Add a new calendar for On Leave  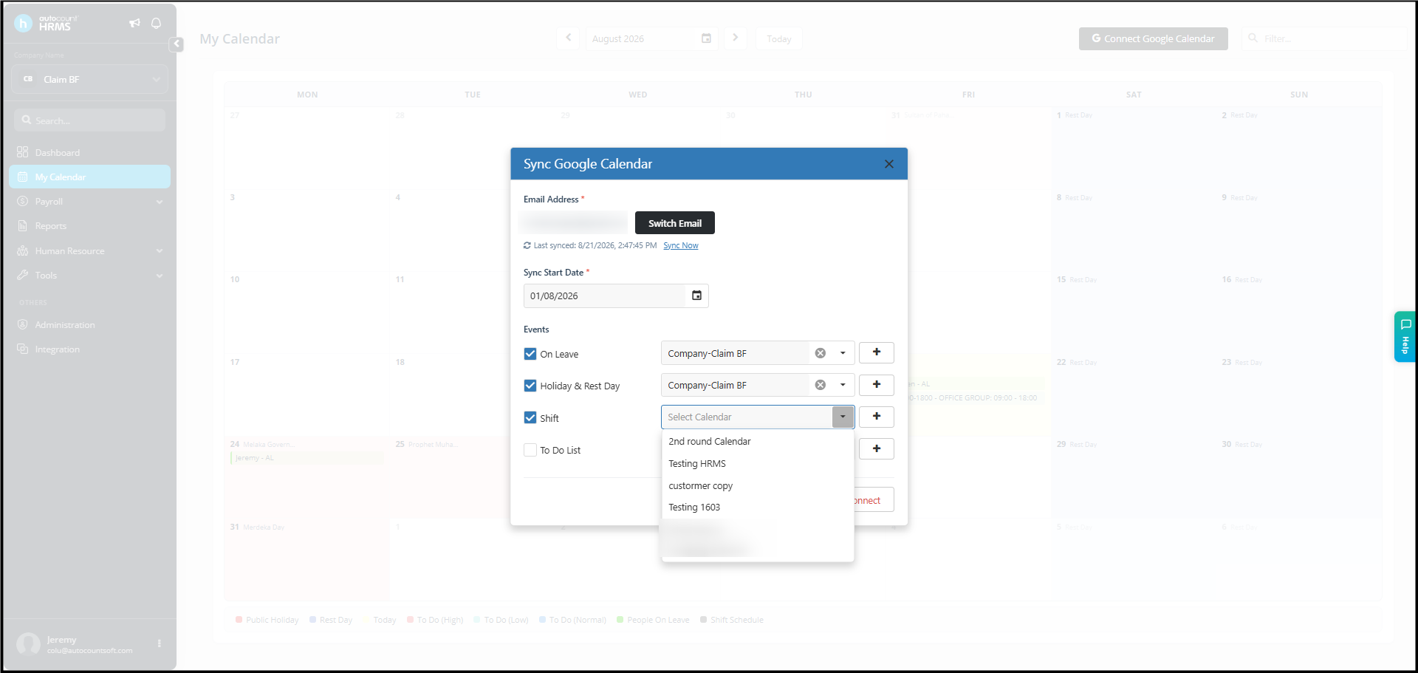coord(877,352)
